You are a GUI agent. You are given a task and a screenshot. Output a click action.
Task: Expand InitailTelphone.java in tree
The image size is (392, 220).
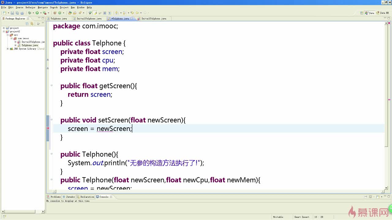(x=16, y=42)
